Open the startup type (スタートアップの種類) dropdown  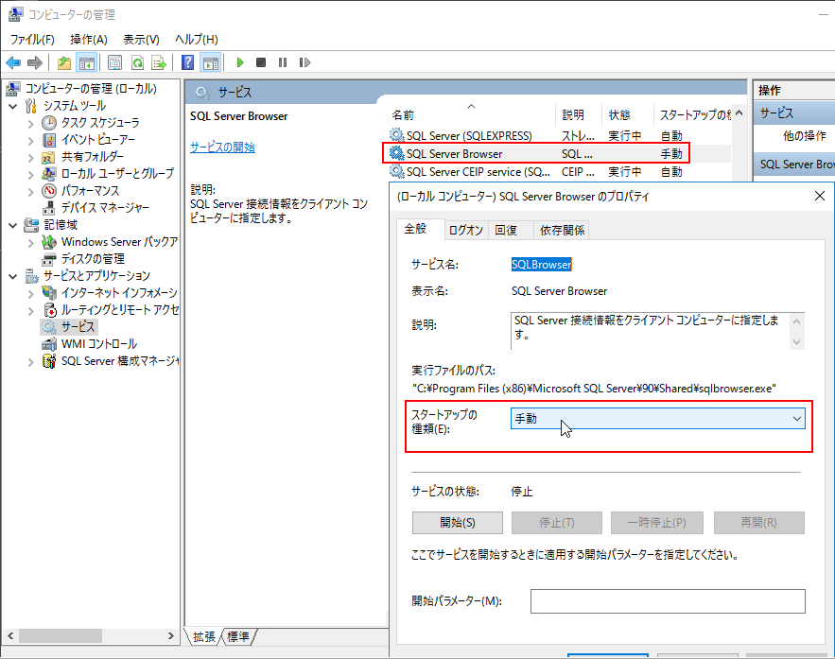(658, 418)
